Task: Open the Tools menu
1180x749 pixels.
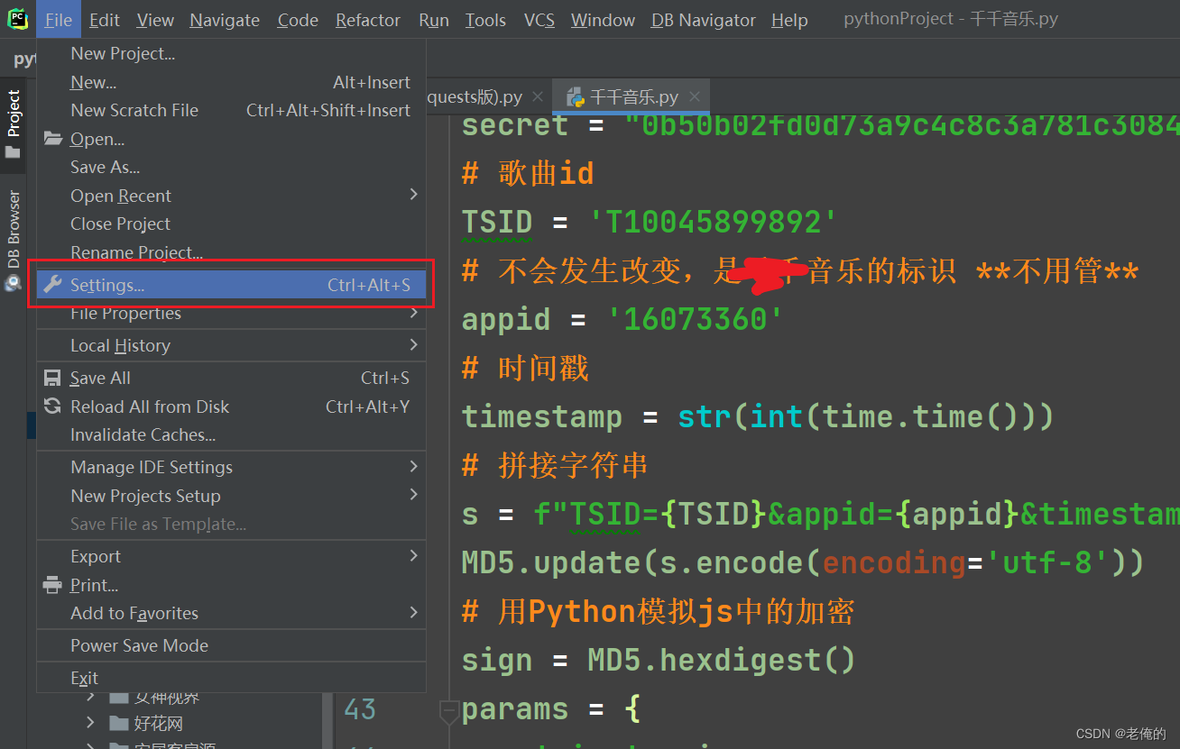Action: [485, 20]
